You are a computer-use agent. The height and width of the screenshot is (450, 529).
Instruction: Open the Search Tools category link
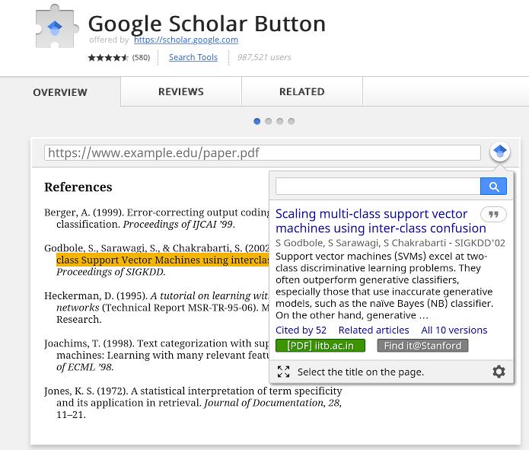pos(193,57)
